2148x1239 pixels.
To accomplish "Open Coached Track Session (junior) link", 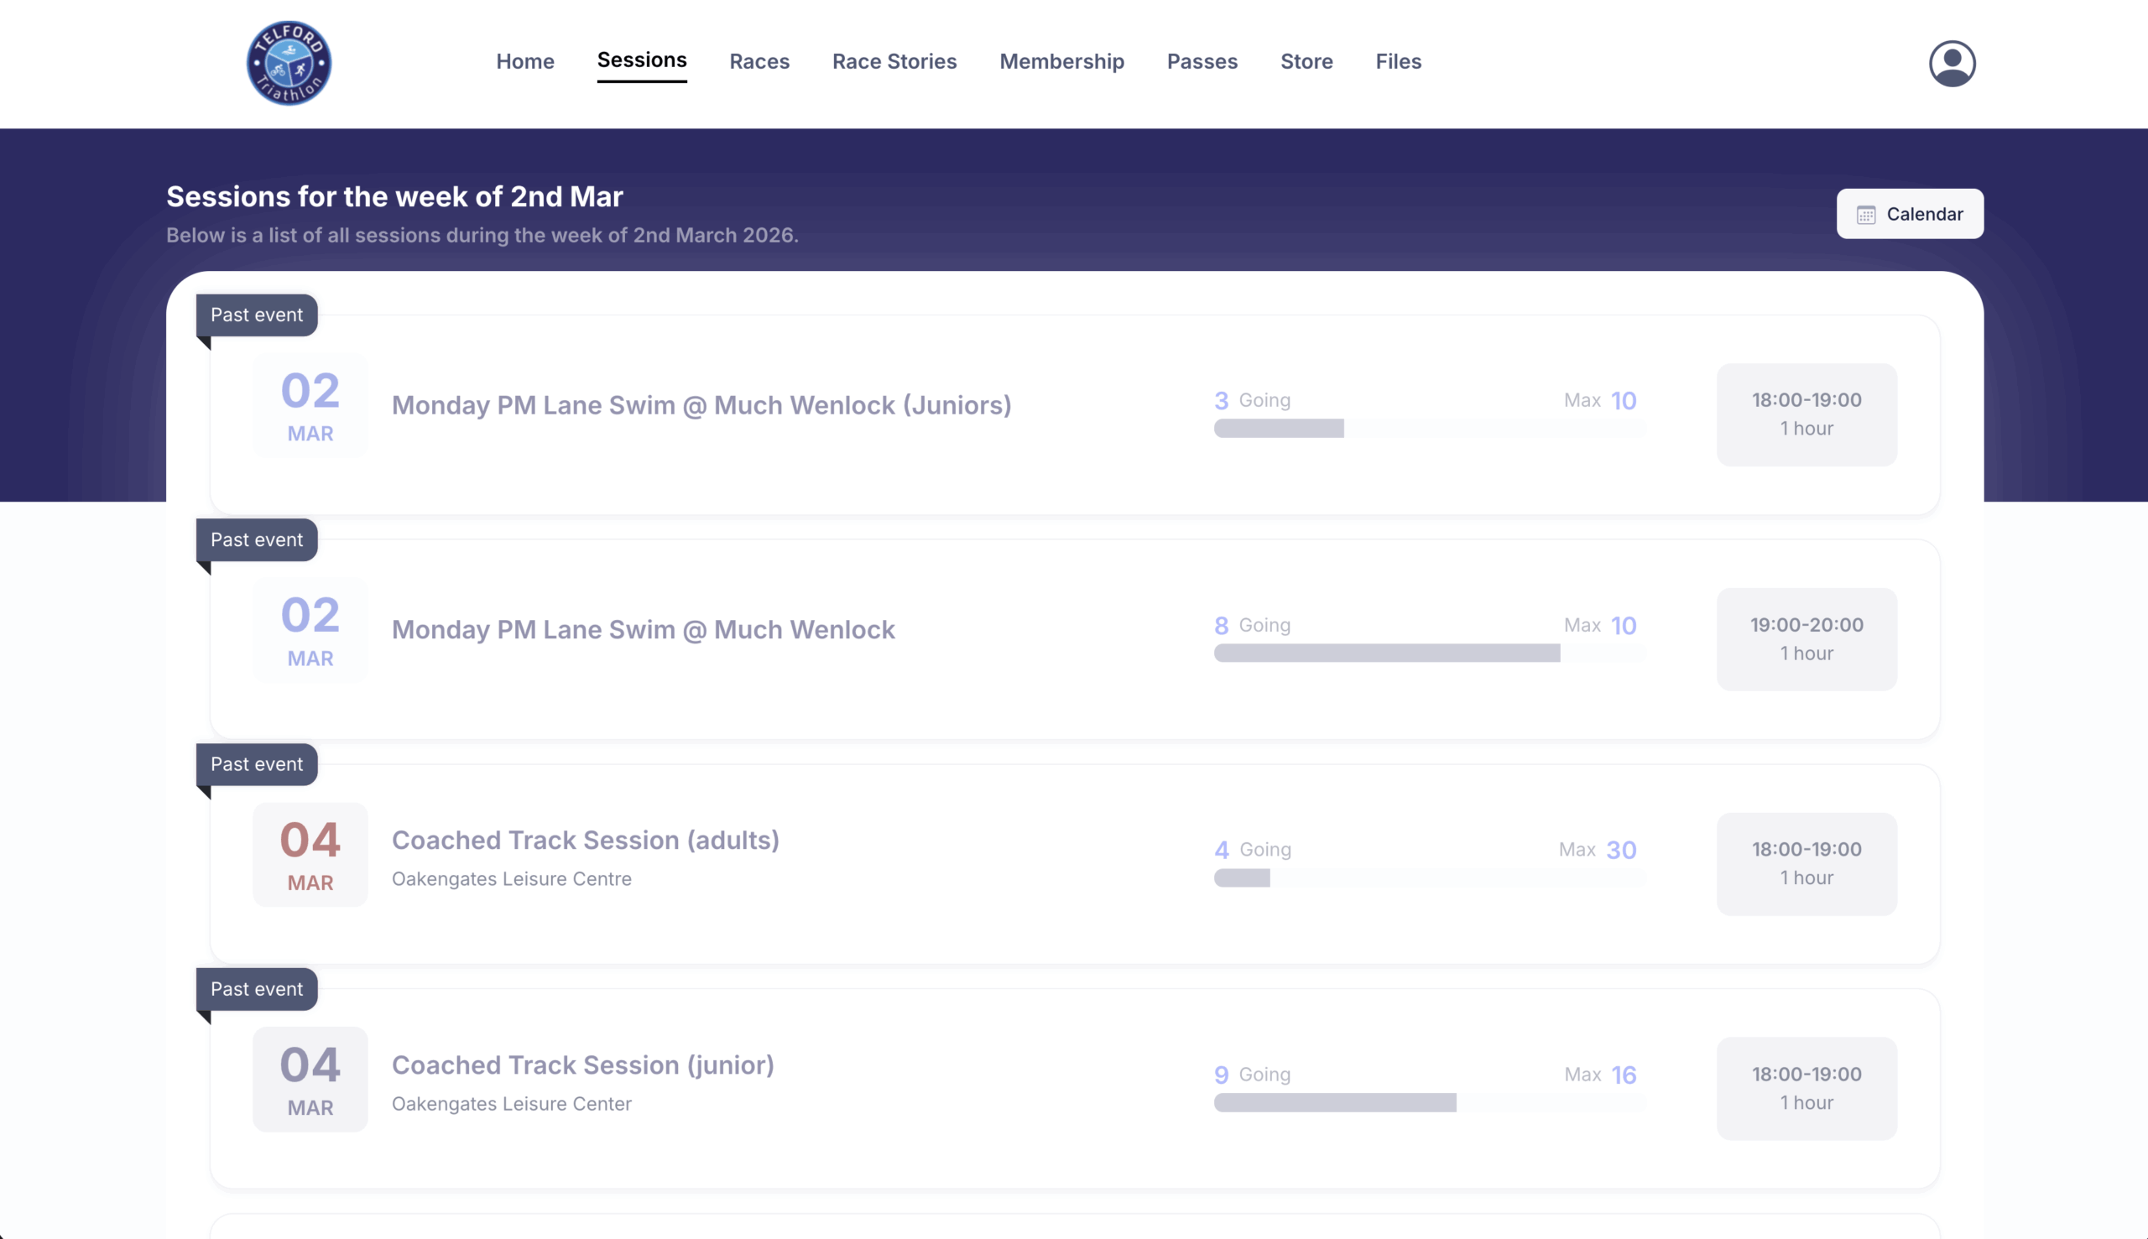I will coord(583,1065).
